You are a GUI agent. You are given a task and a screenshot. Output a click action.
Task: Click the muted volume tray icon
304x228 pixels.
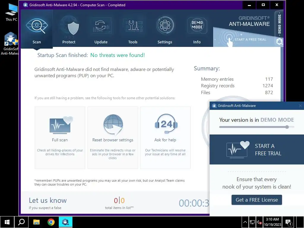click(x=259, y=222)
